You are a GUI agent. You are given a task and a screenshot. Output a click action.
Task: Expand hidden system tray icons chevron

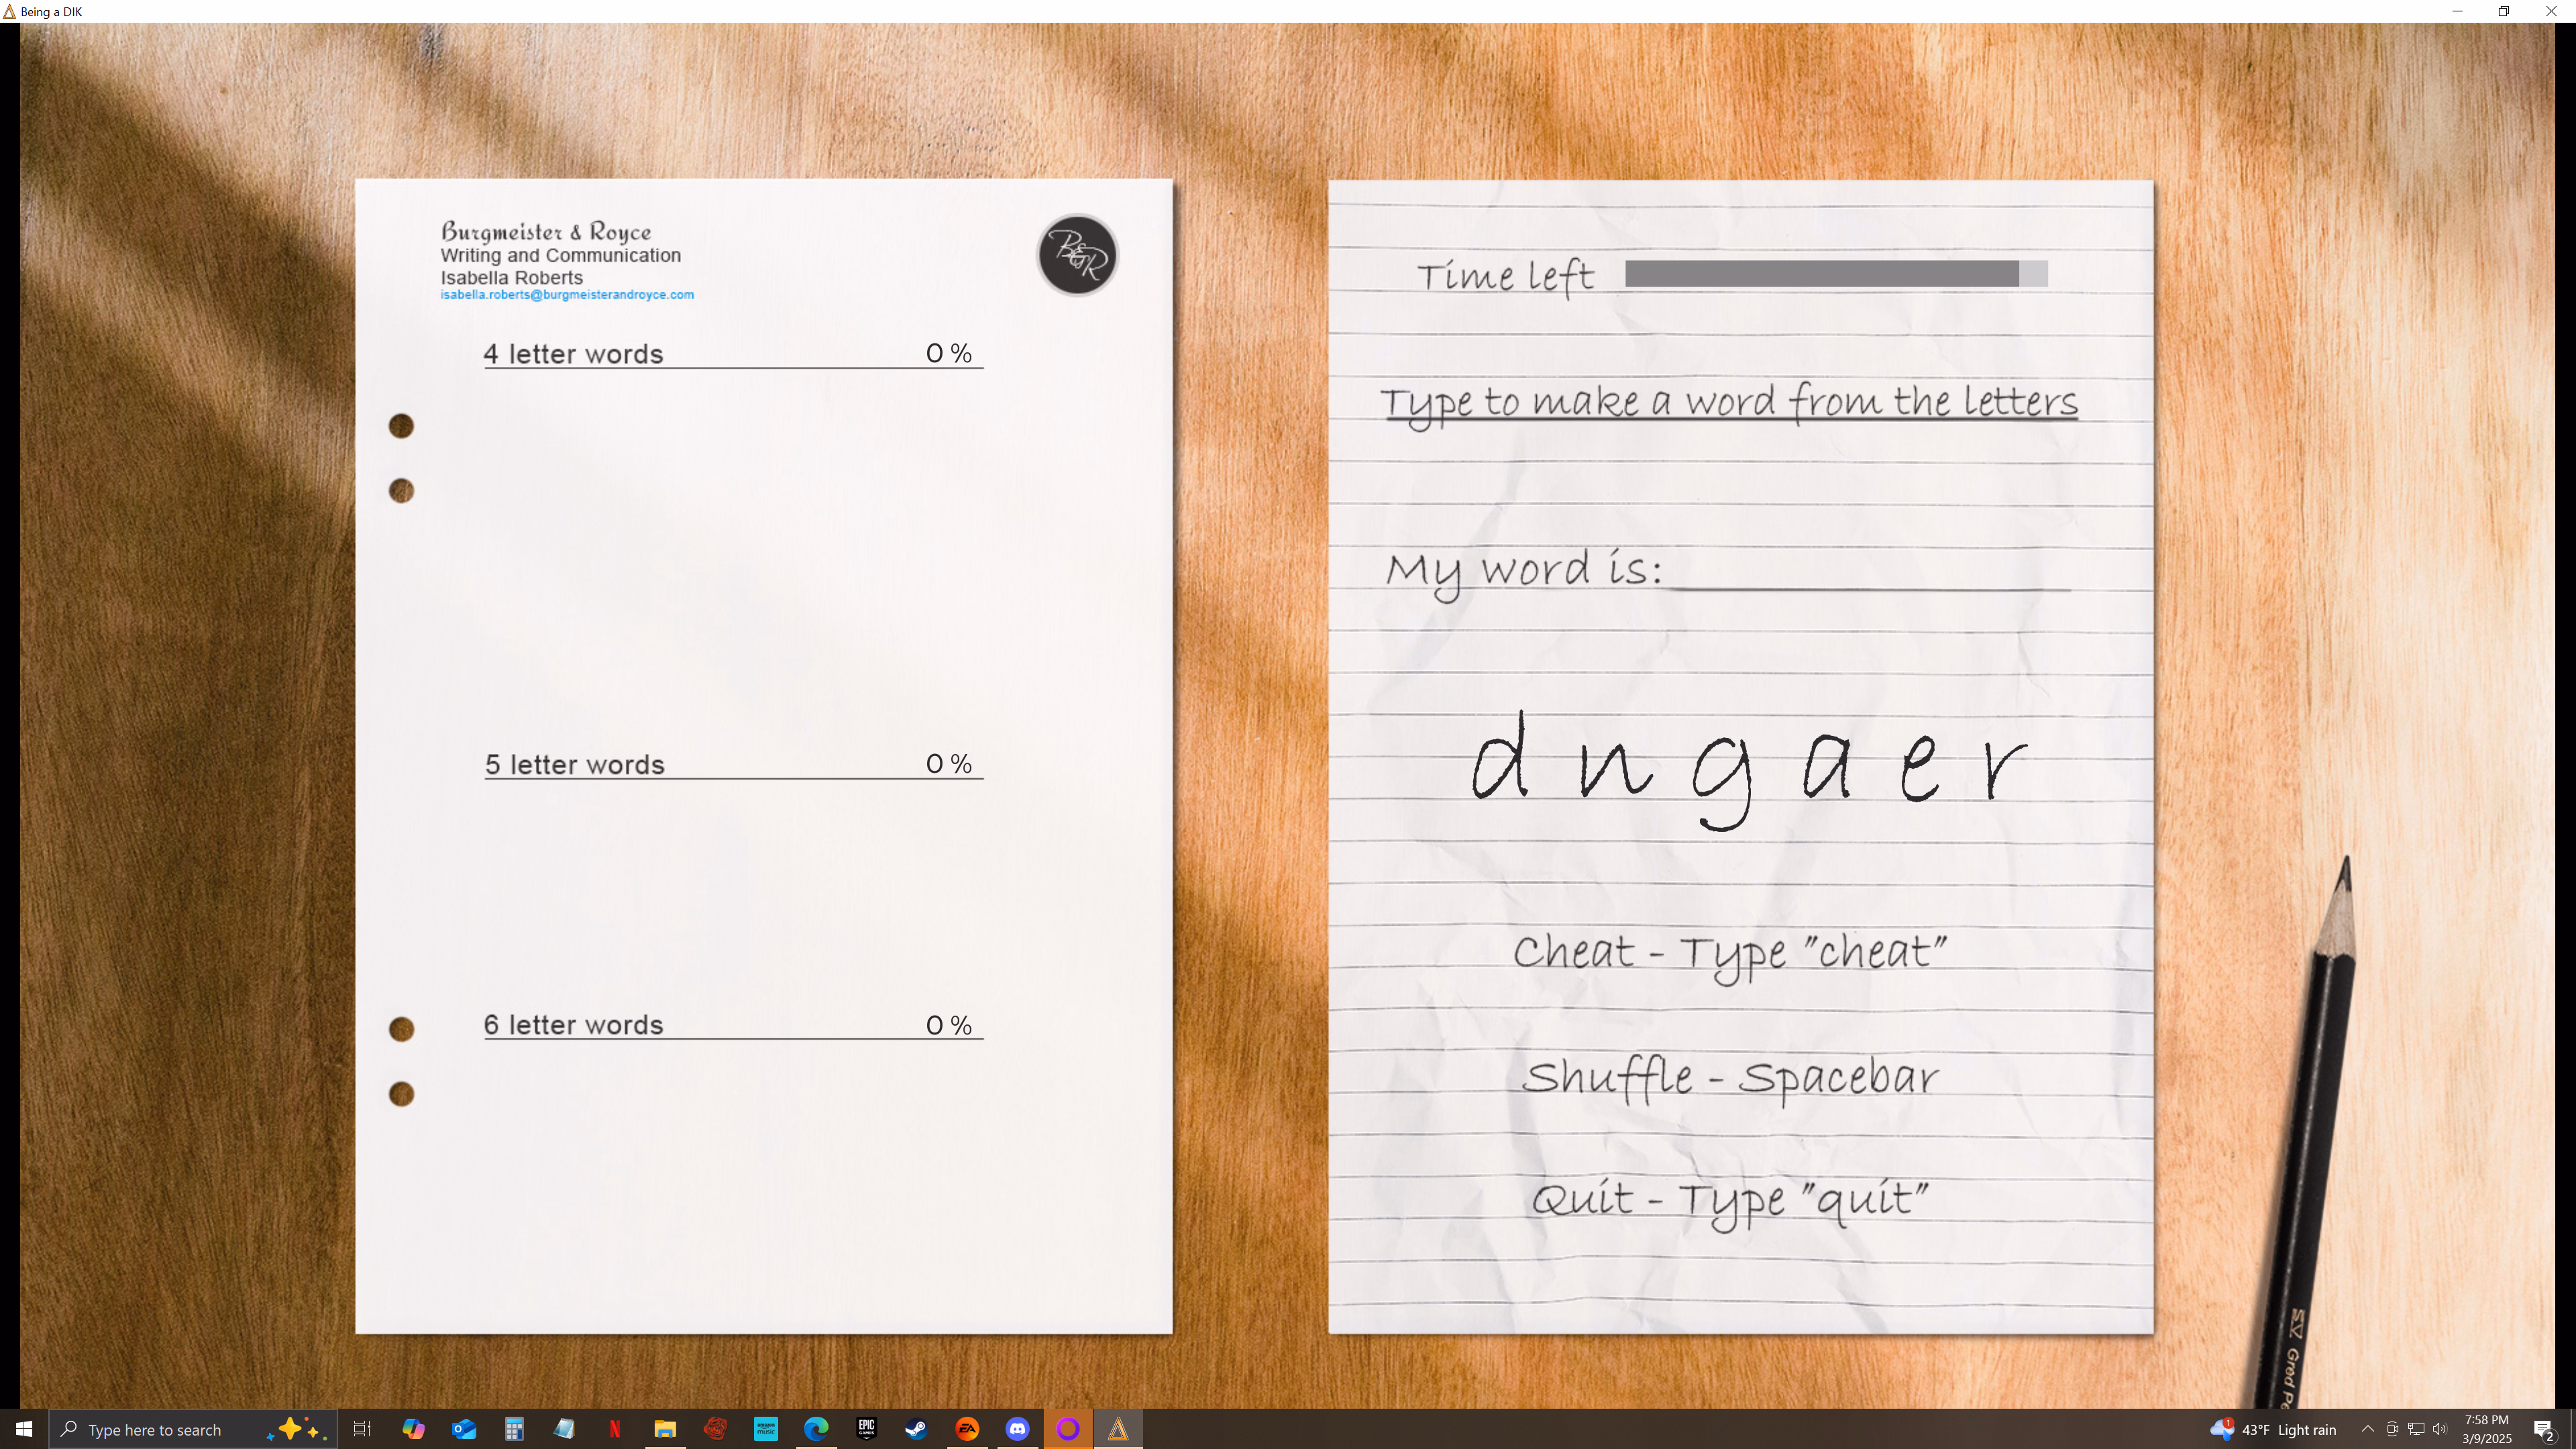click(x=2367, y=1429)
